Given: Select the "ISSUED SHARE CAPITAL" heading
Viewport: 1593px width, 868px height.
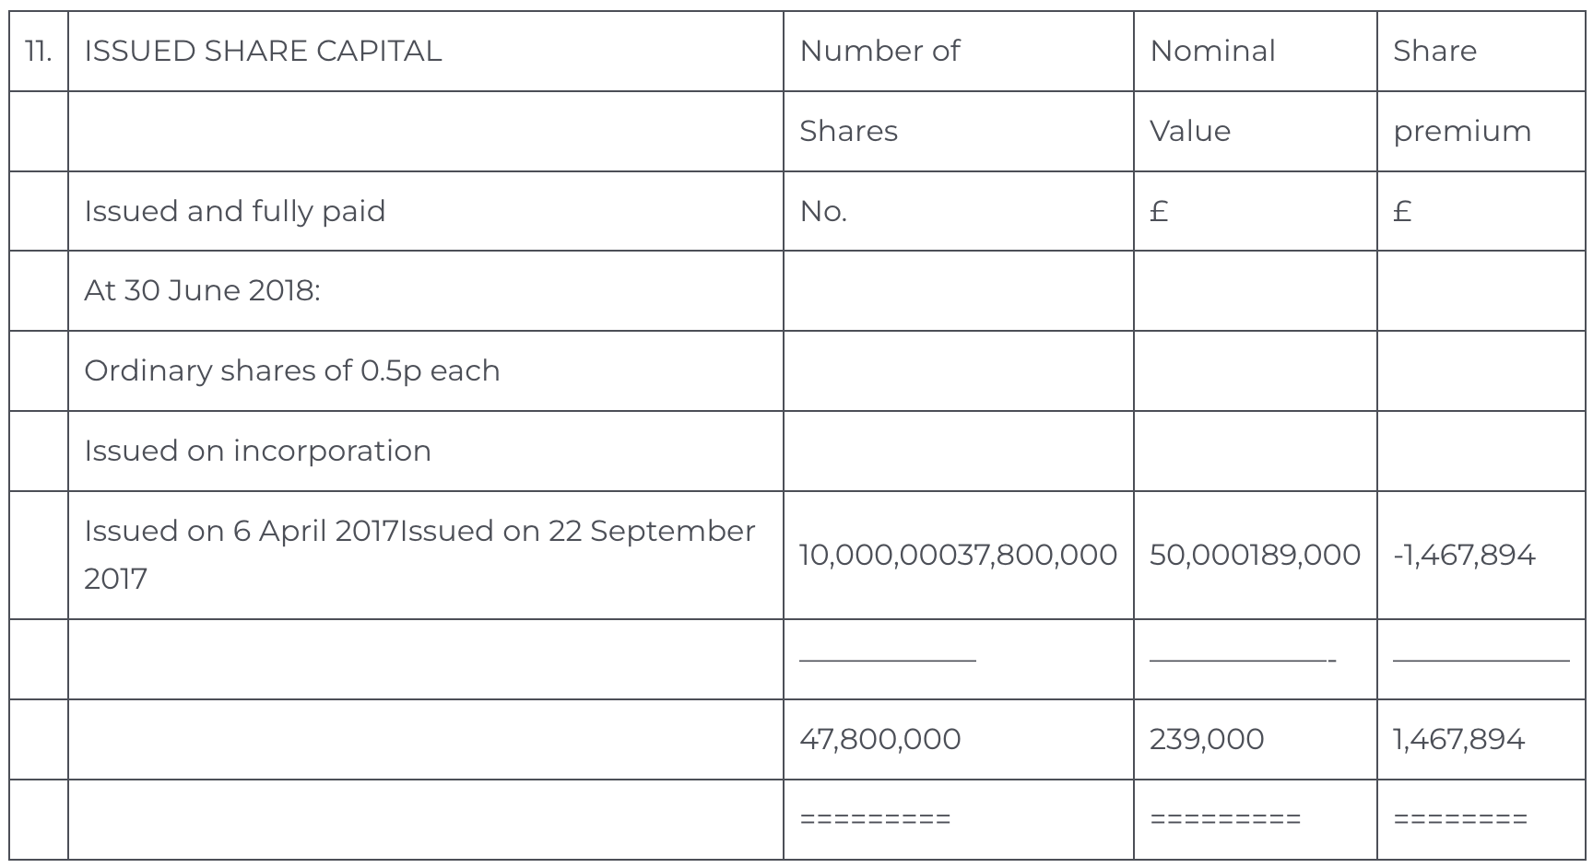Looking at the screenshot, I should [x=263, y=52].
